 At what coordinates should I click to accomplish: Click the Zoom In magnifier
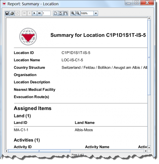[73, 13]
